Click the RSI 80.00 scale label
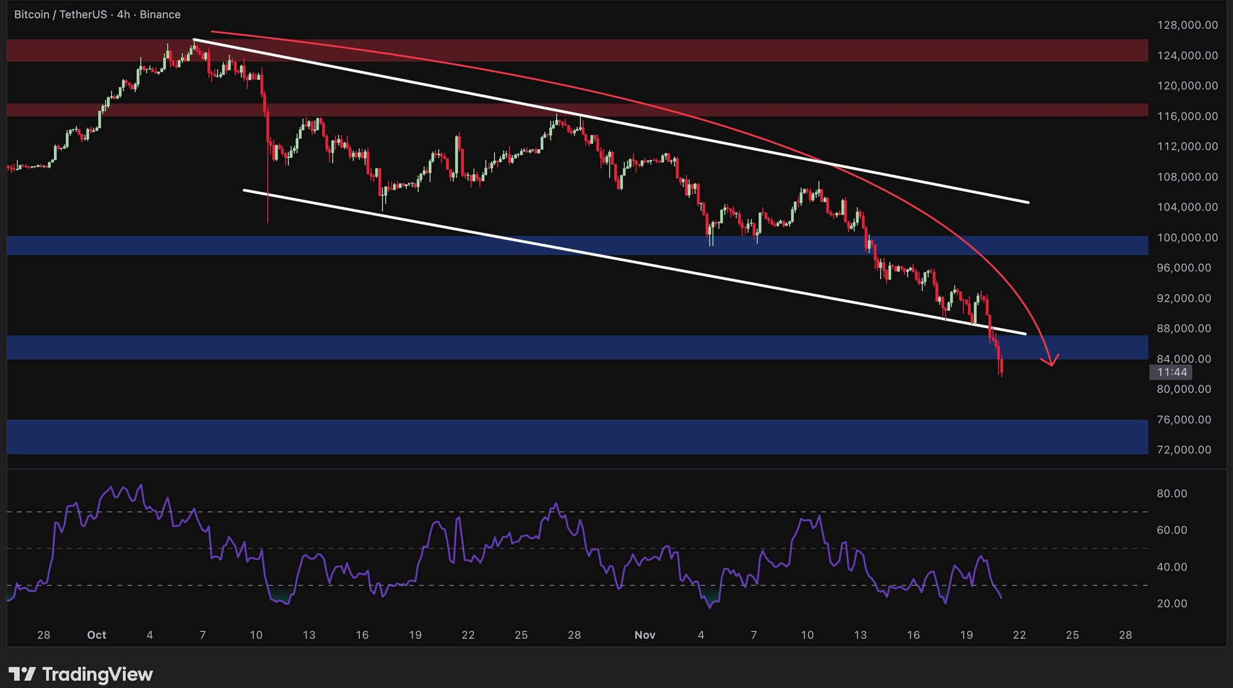 1172,493
